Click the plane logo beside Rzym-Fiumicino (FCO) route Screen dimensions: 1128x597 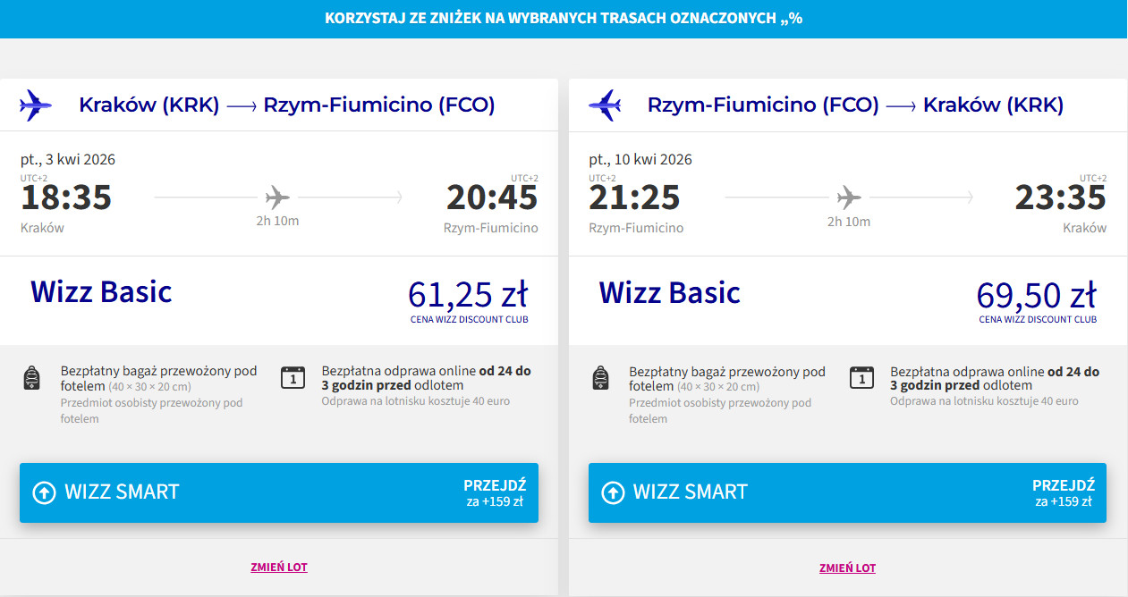(605, 105)
